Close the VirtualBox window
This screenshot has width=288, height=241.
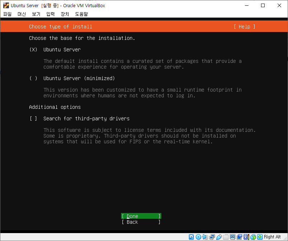(279, 5)
